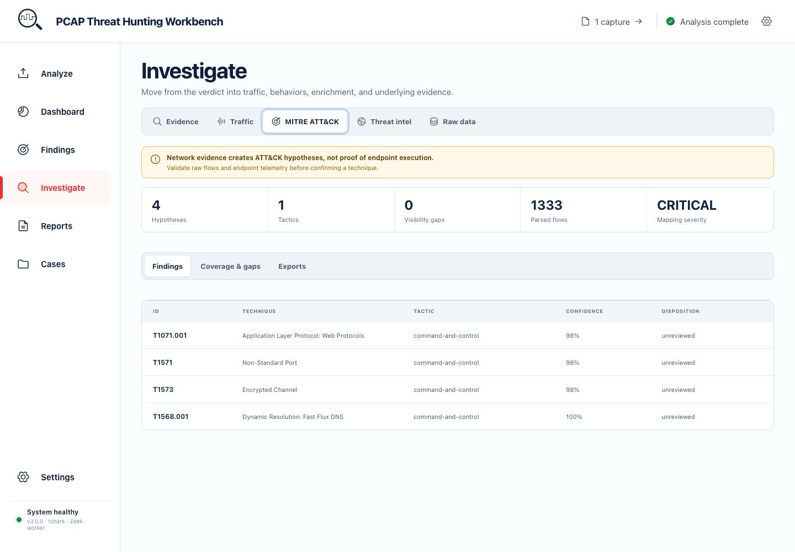
Task: Open the Exports sub-tab
Action: coord(292,266)
